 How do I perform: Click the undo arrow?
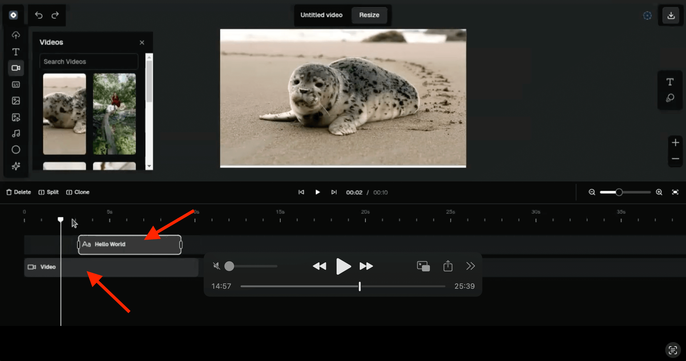point(39,15)
